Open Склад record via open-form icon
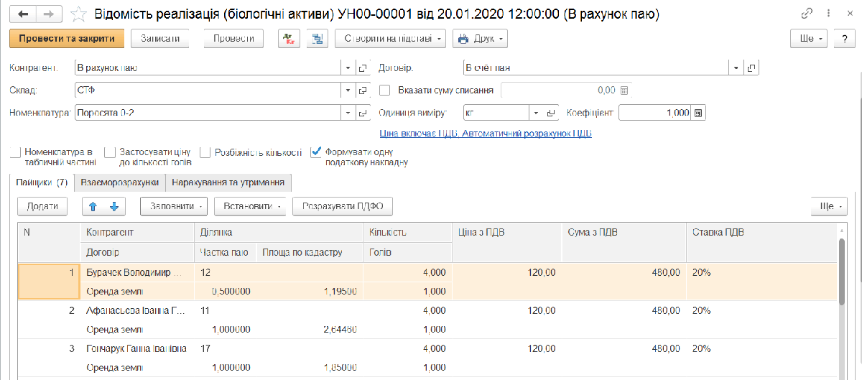 [x=363, y=91]
